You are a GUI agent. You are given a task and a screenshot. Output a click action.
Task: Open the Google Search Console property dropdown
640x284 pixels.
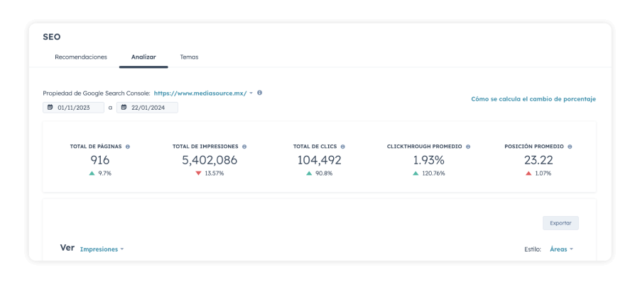[203, 93]
